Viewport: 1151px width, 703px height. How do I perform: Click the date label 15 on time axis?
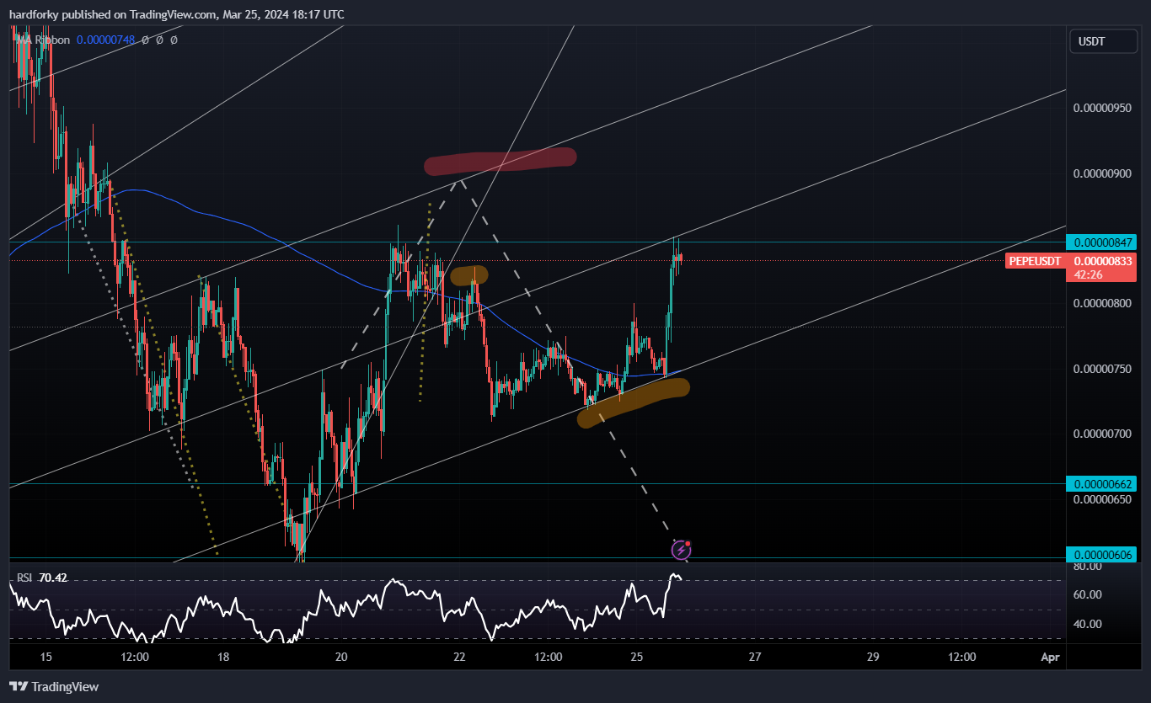[x=46, y=657]
